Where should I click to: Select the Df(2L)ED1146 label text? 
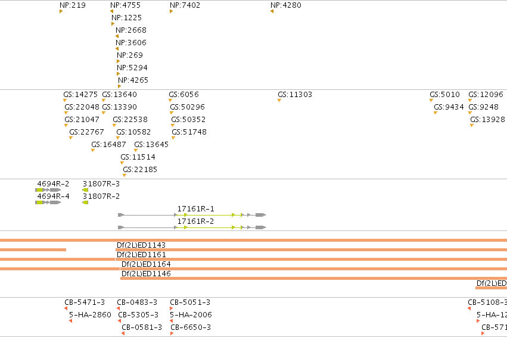[x=146, y=274]
